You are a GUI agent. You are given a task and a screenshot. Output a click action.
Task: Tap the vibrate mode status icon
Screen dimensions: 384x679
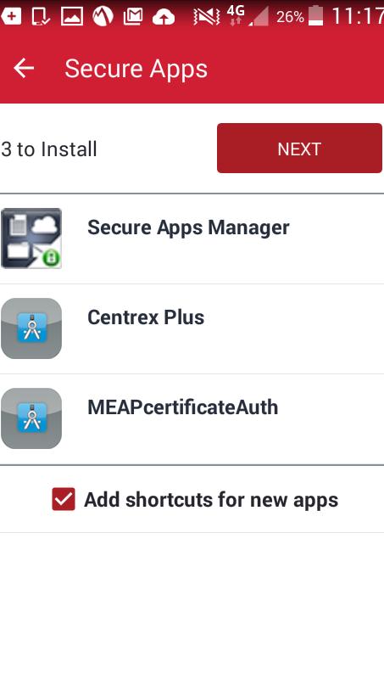[206, 17]
